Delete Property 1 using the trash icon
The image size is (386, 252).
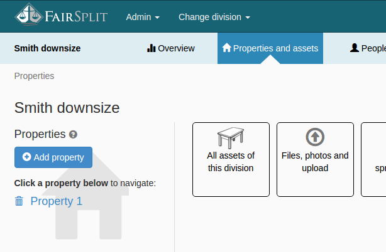[x=19, y=201]
